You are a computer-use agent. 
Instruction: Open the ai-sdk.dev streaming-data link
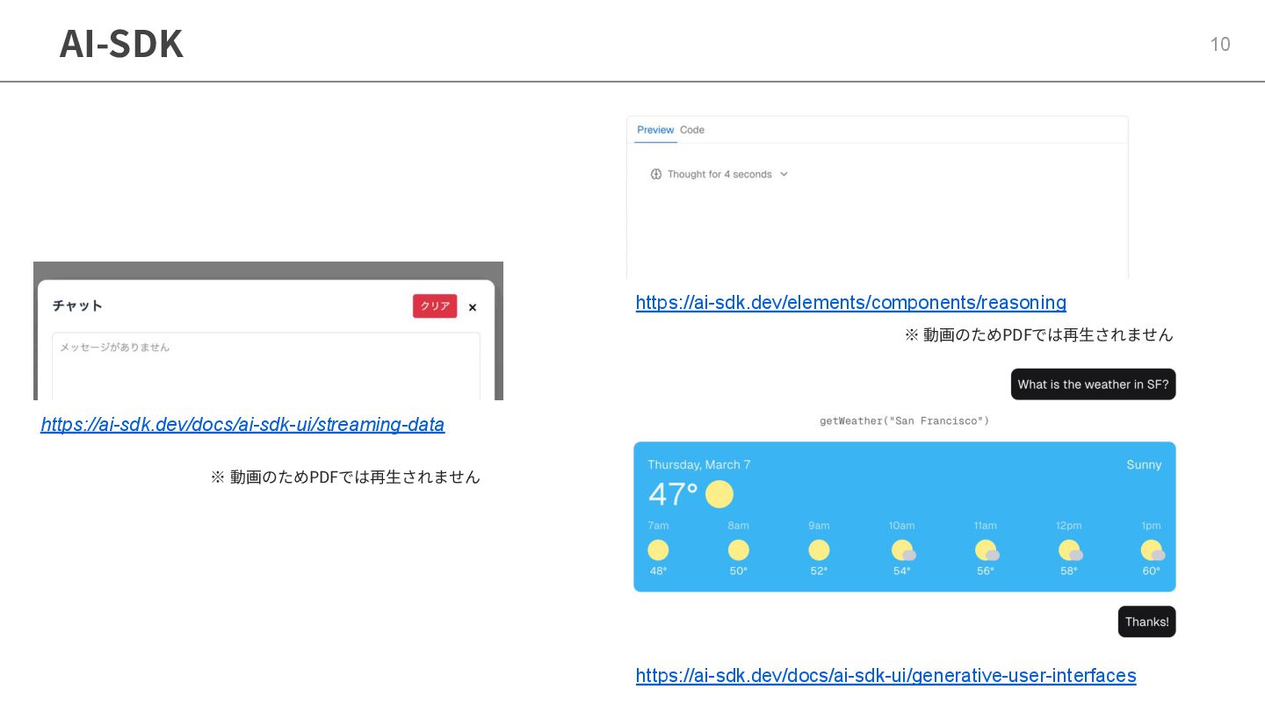(242, 425)
